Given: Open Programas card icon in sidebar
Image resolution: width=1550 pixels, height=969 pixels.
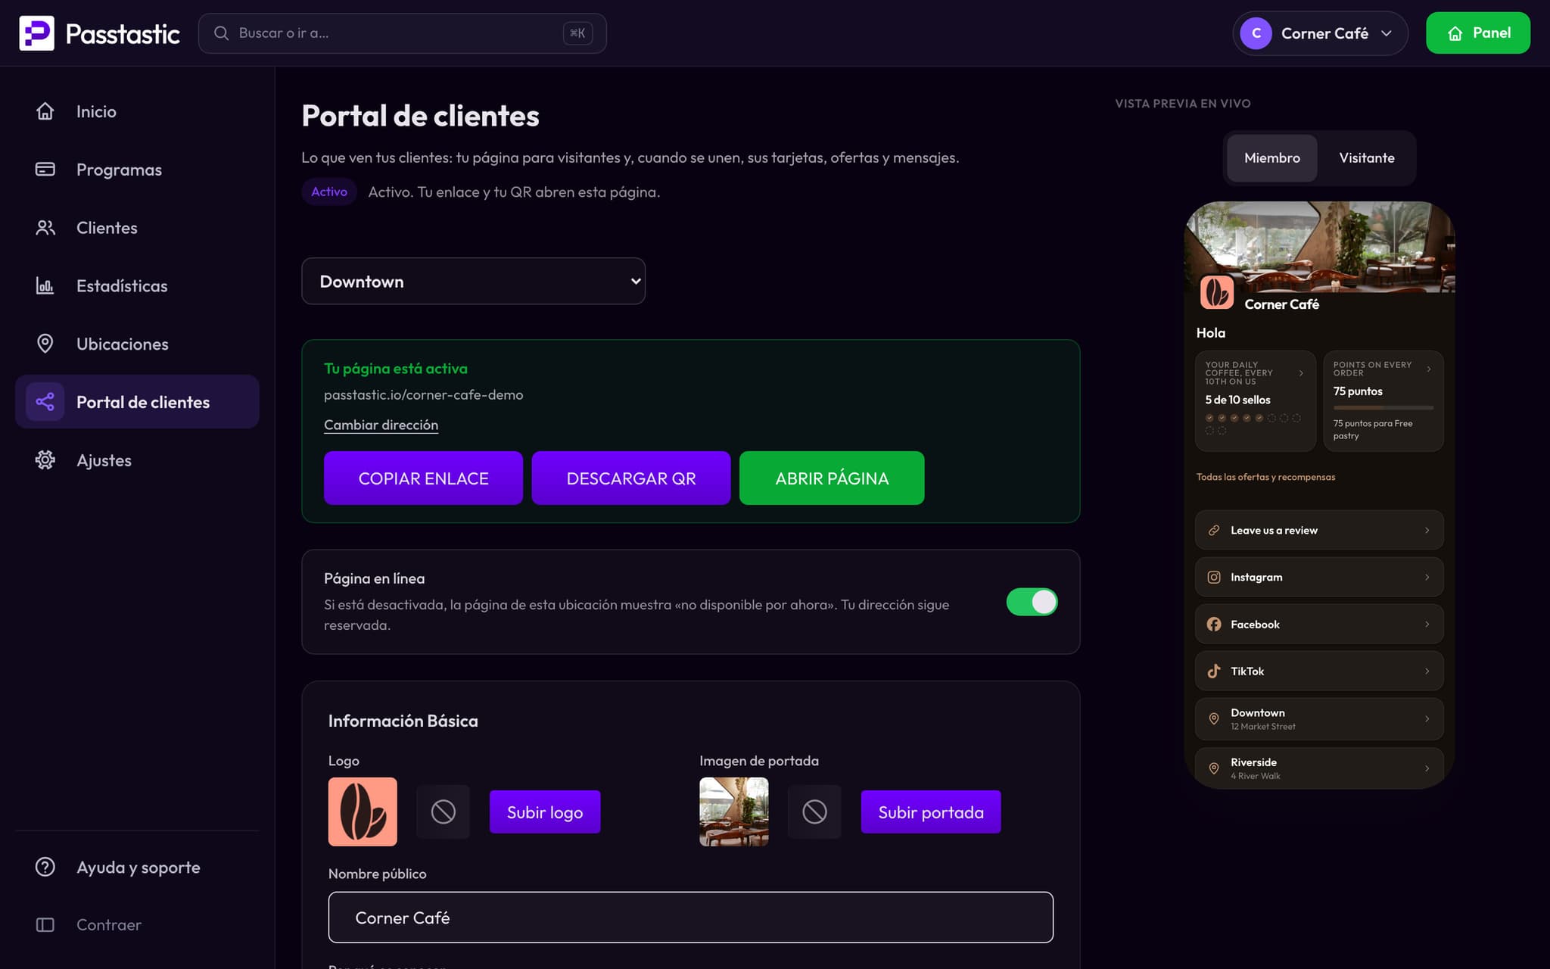Looking at the screenshot, I should tap(45, 170).
